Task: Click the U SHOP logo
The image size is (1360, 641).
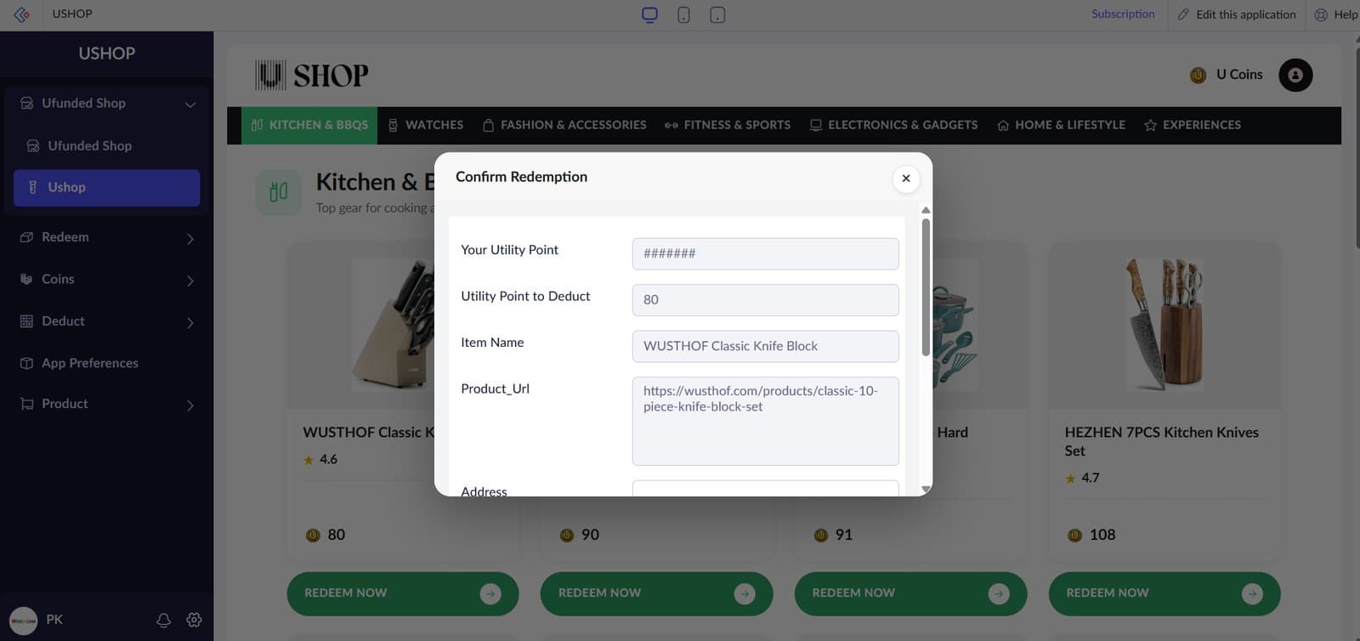Action: point(312,75)
